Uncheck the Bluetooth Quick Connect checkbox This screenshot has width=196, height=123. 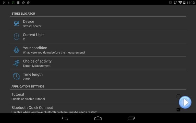click(x=178, y=110)
